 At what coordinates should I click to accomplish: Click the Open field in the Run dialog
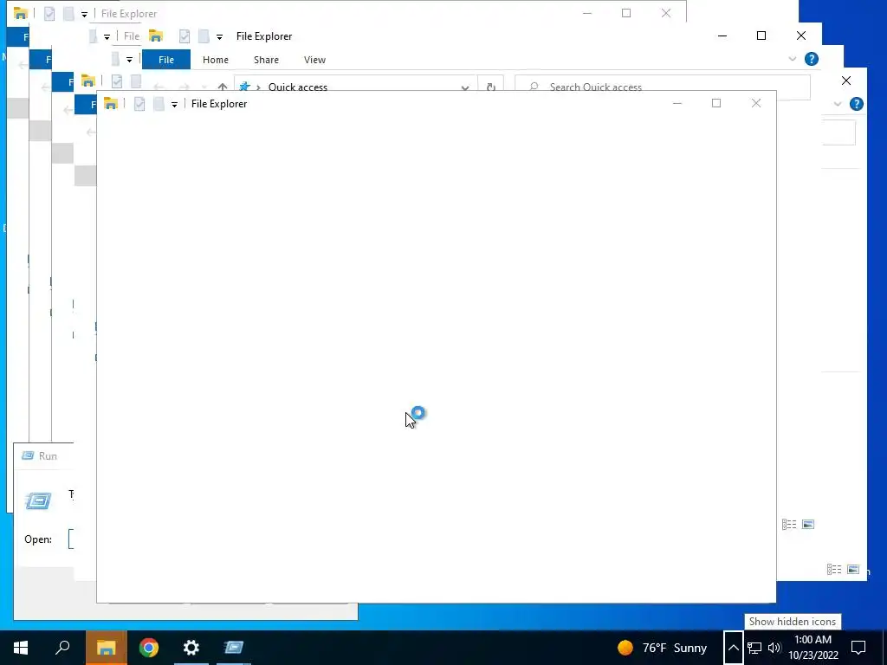(x=71, y=539)
